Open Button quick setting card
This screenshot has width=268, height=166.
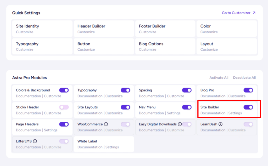click(104, 46)
